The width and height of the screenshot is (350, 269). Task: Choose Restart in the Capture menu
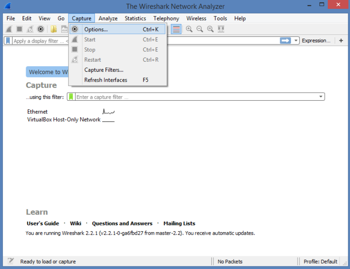click(118, 60)
